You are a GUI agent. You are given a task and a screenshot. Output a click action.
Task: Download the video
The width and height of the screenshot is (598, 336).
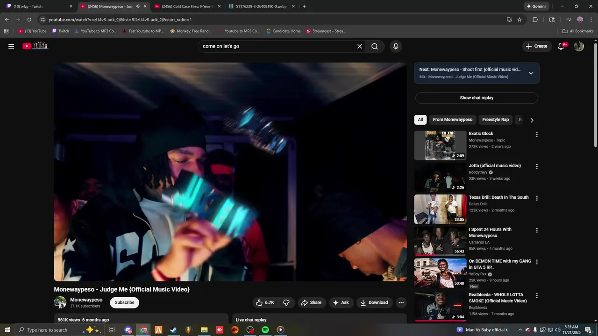point(374,302)
